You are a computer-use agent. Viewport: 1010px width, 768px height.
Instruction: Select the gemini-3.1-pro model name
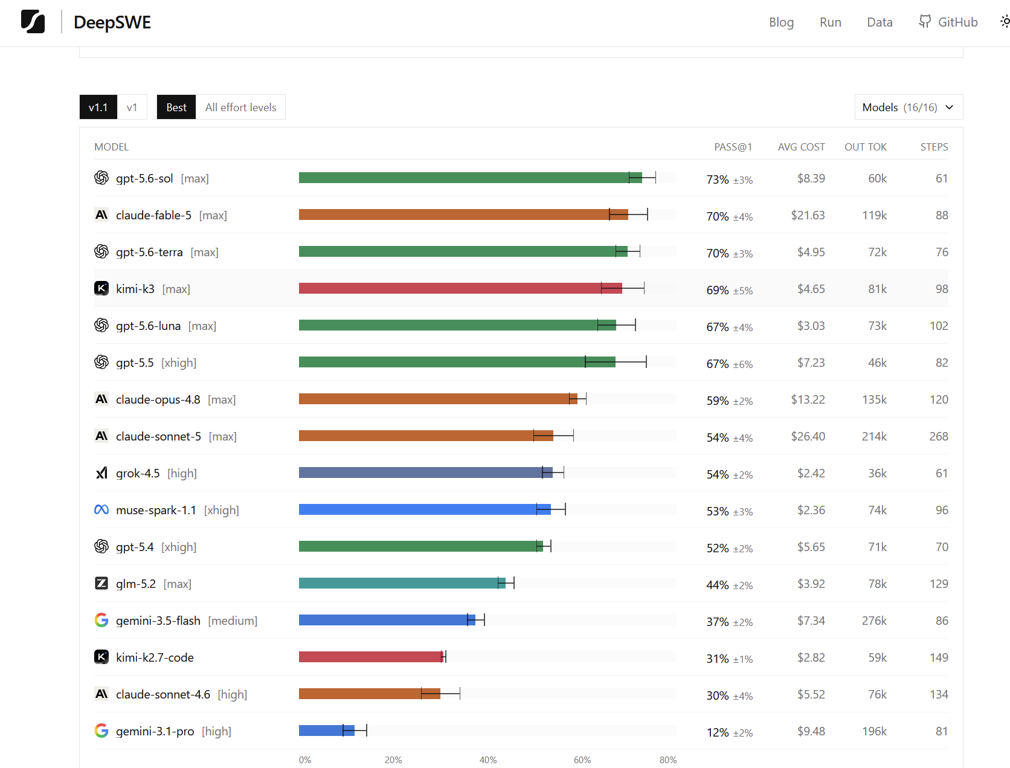155,731
